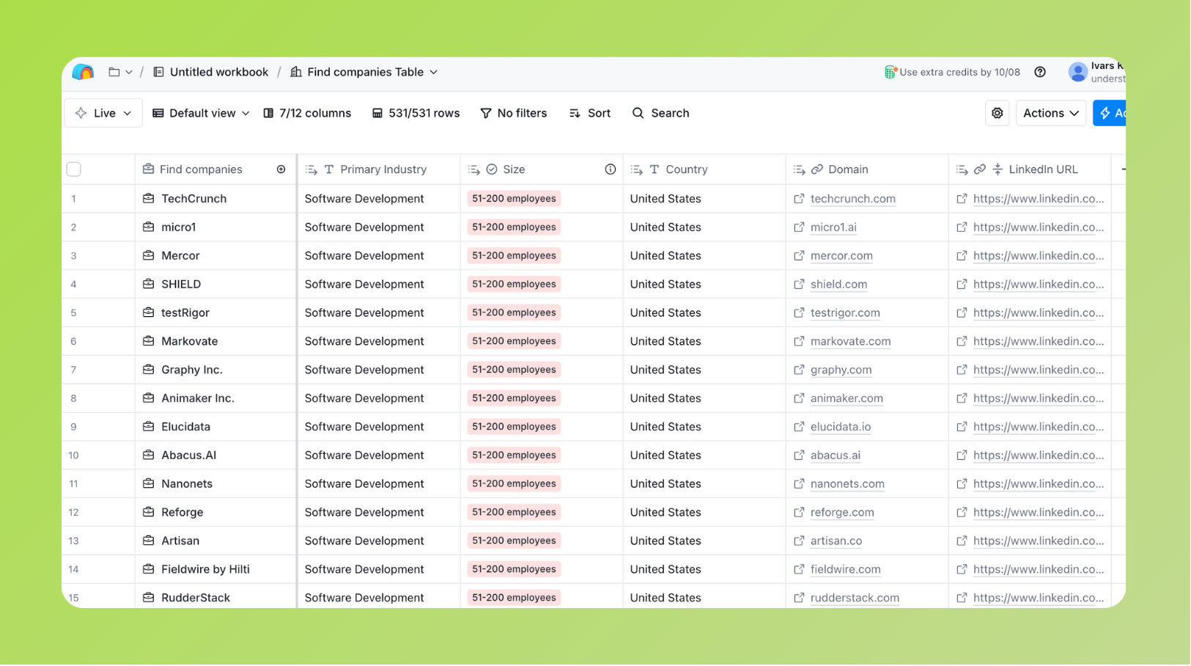Screen dimensions: 1191x666
Task: Click the 51-200 employees tag in micro1 row
Action: coord(514,227)
